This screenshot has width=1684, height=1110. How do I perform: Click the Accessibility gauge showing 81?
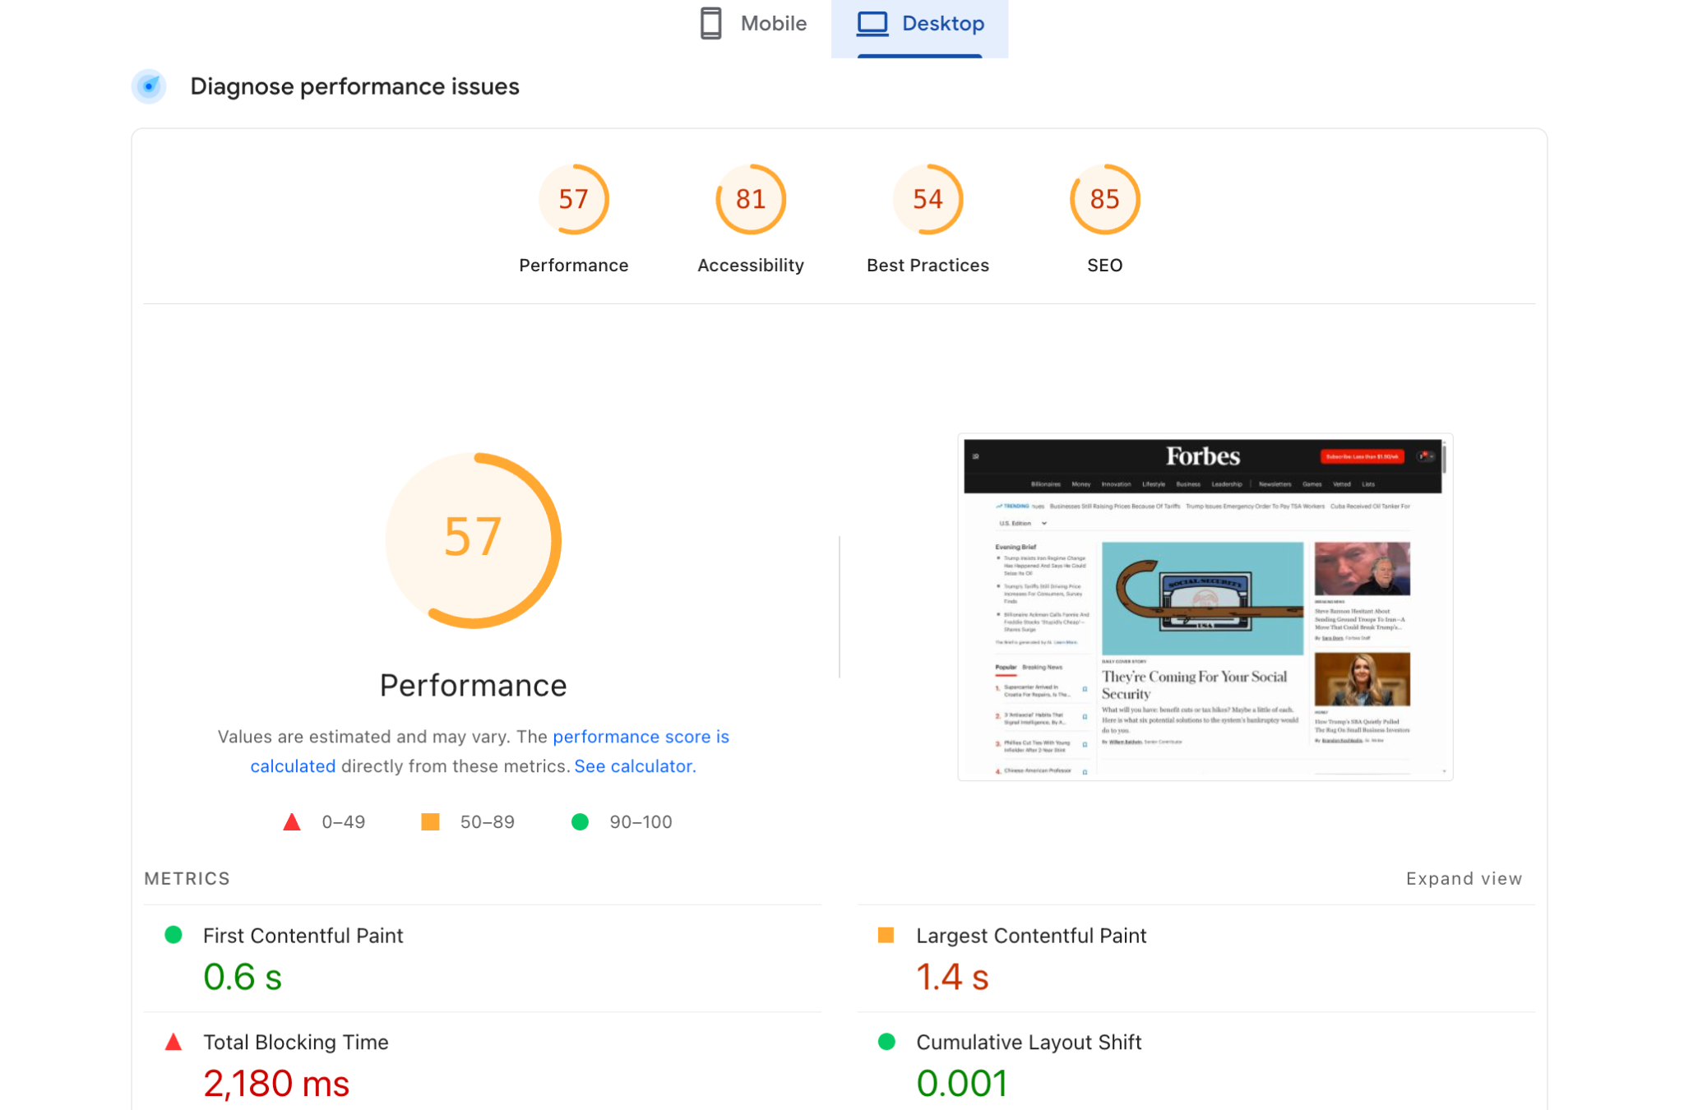[x=750, y=198]
